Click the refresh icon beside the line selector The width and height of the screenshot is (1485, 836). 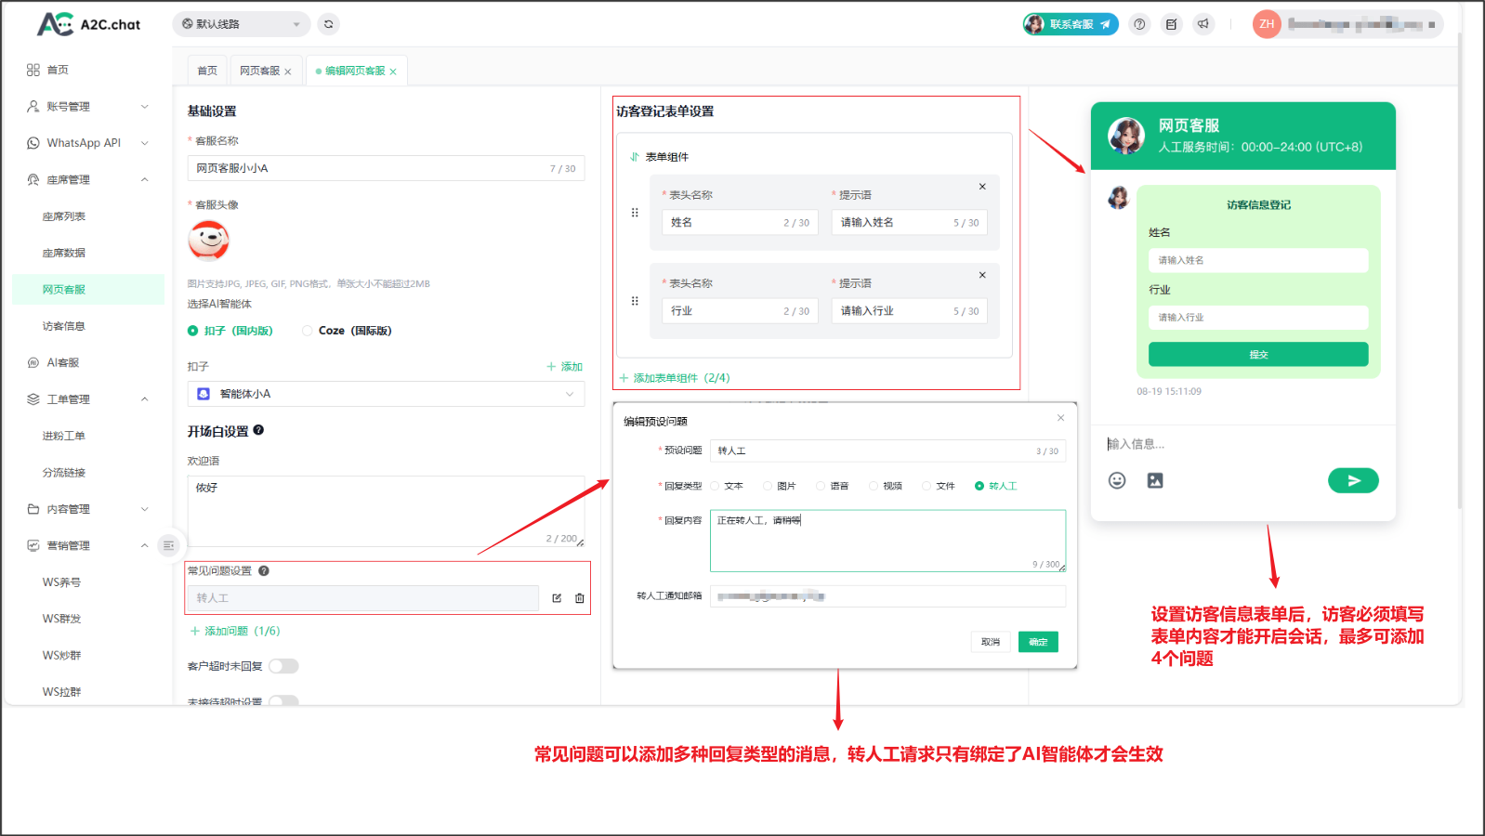pos(328,24)
